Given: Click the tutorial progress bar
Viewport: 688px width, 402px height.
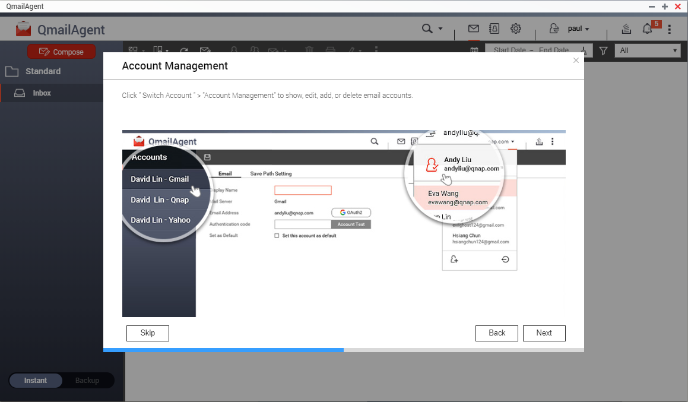Looking at the screenshot, I should pyautogui.click(x=344, y=350).
